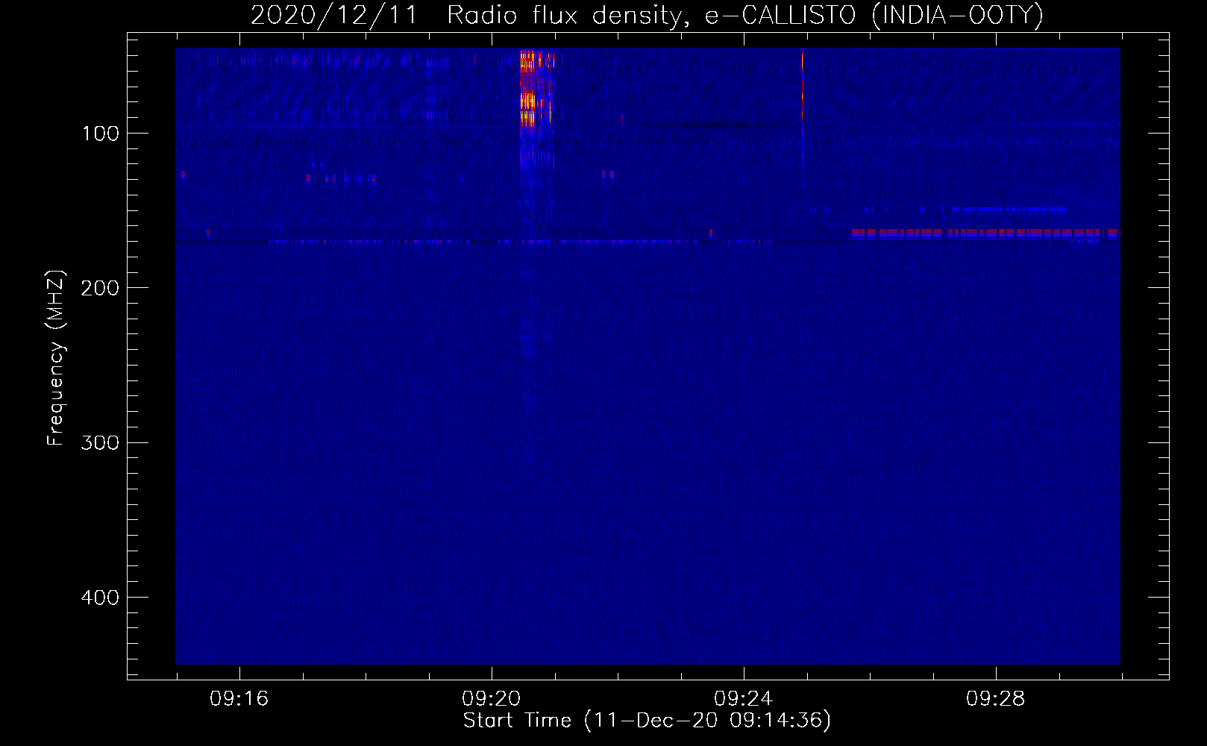Screen dimensions: 1207x746
Task: Click the 200 frequency axis label
Action: [x=100, y=289]
